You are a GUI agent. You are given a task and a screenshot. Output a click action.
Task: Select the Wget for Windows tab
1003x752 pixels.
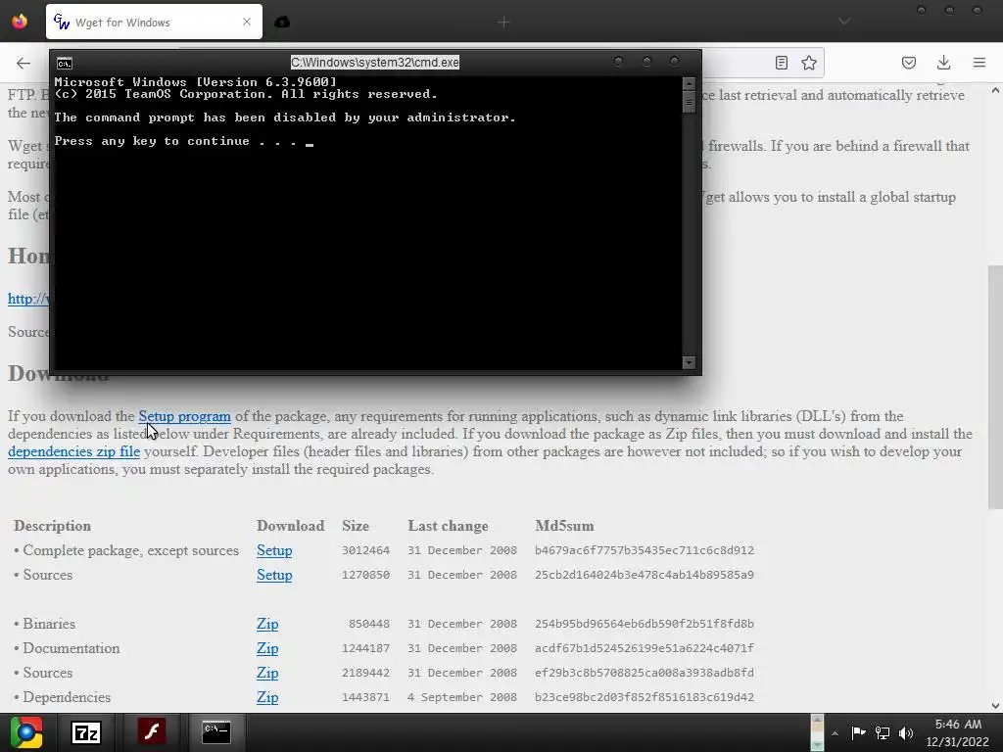[x=154, y=22]
